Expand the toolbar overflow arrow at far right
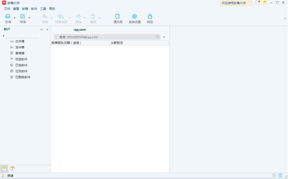 pyautogui.click(x=285, y=19)
